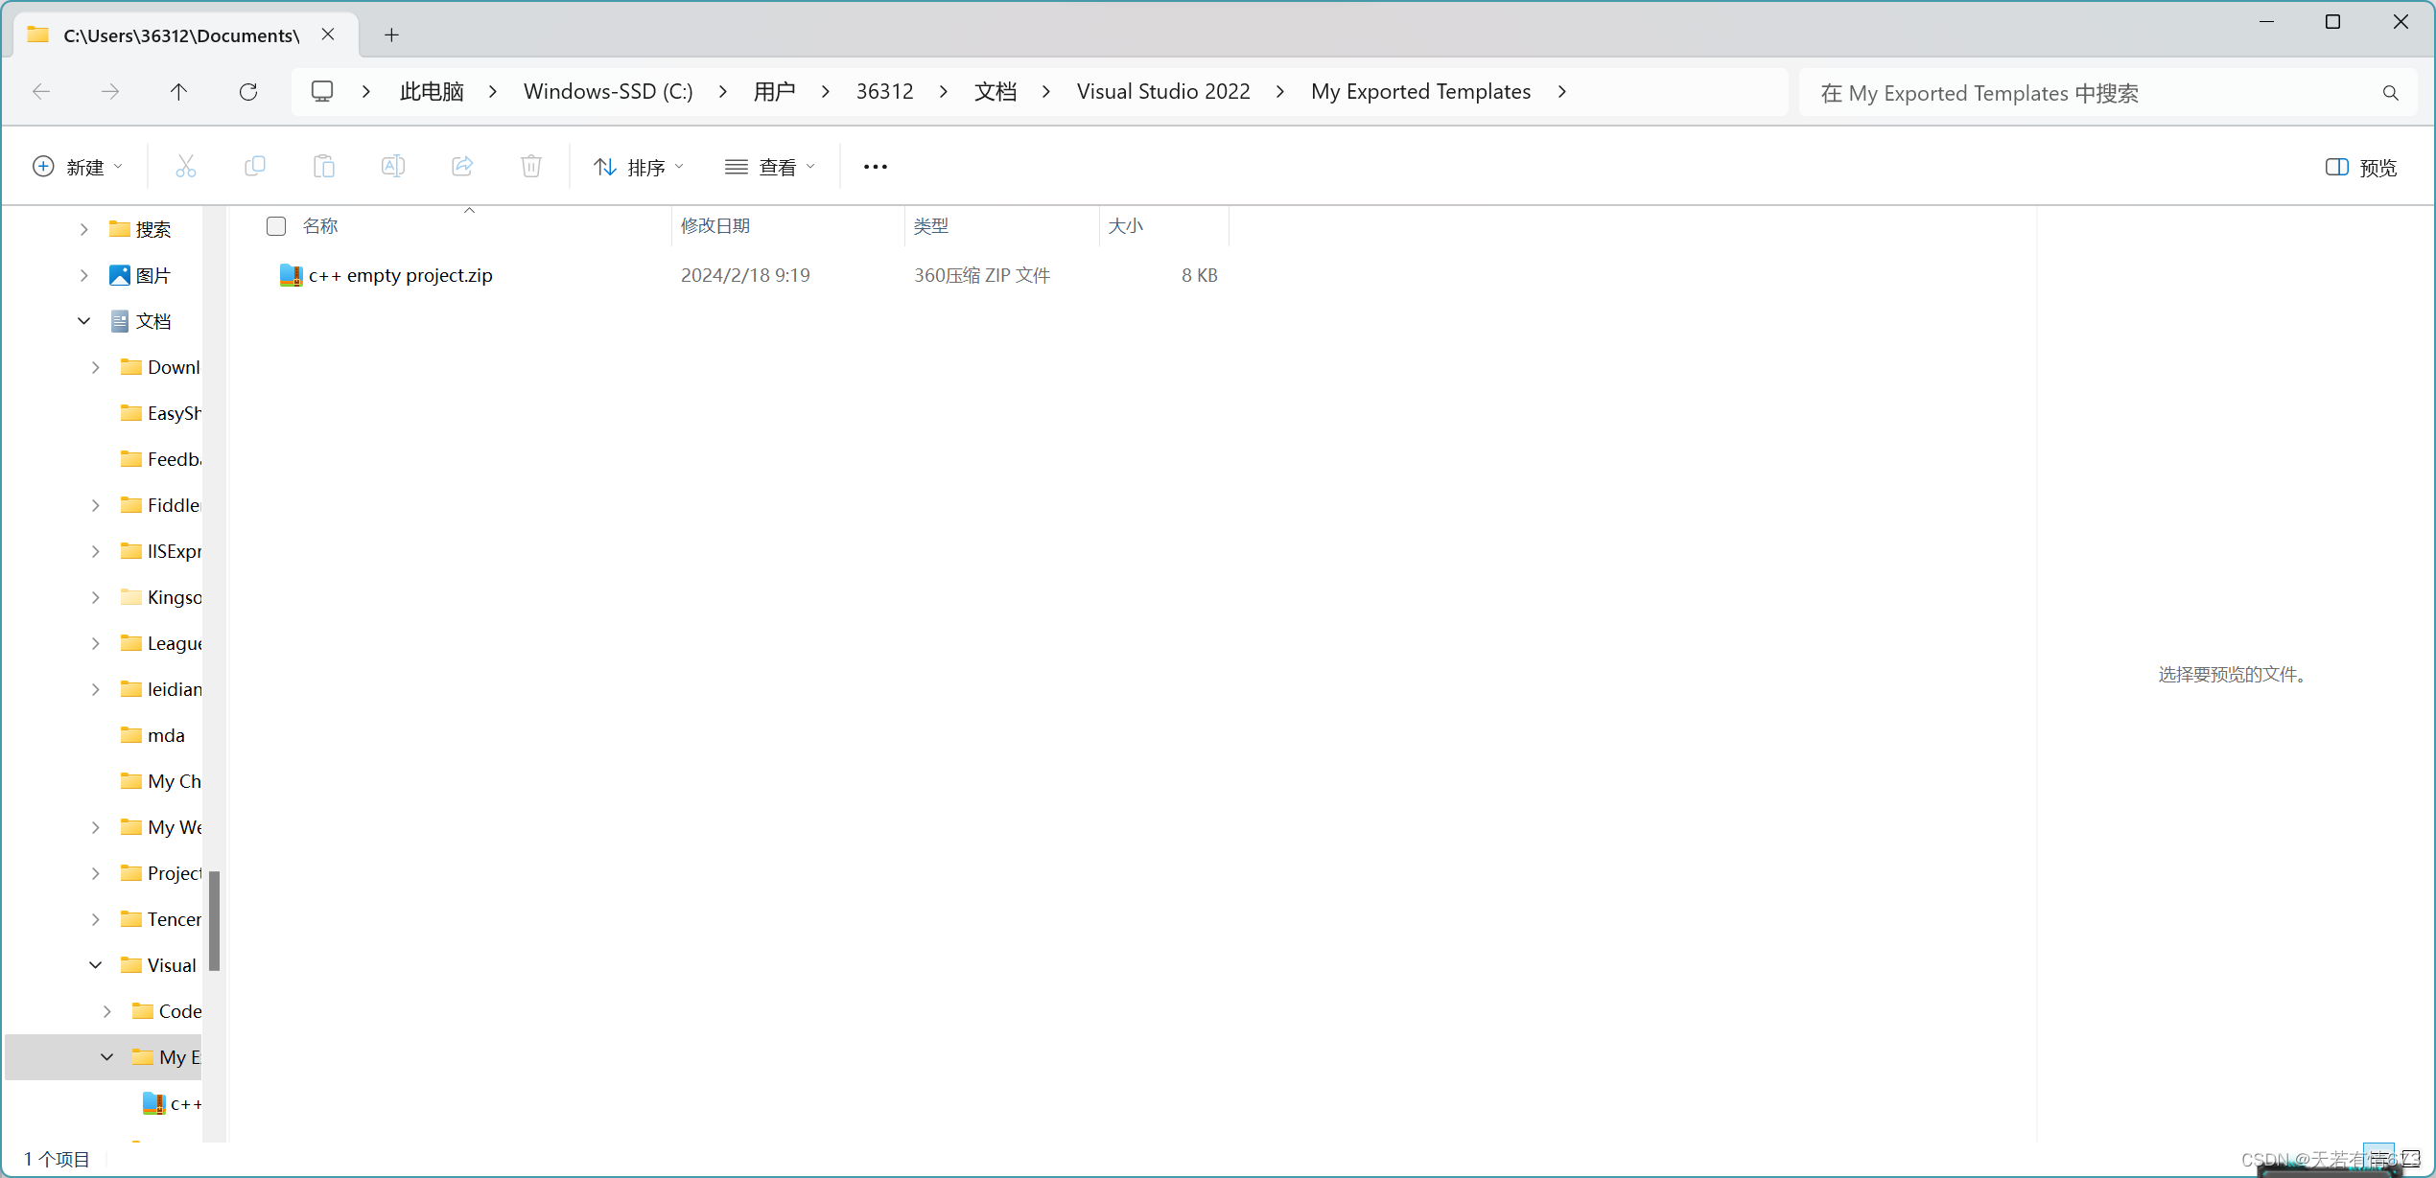
Task: Toggle the select-all checkbox beside 名称
Action: [x=276, y=226]
